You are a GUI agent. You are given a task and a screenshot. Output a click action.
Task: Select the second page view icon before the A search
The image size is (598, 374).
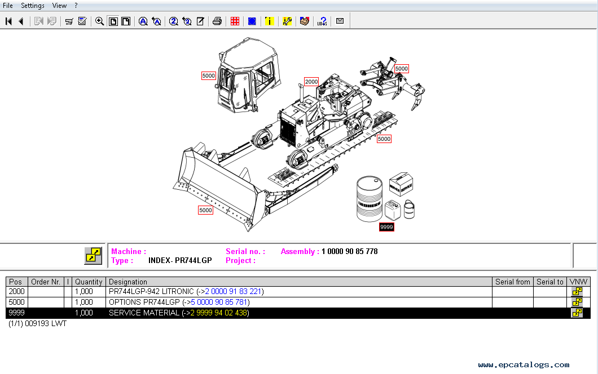click(x=126, y=21)
